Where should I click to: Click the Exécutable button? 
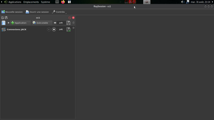point(42,23)
